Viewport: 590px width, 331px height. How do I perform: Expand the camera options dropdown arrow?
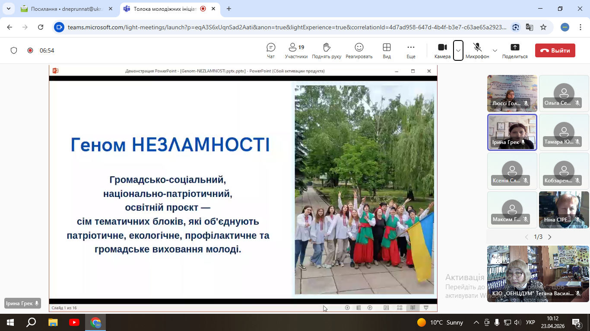coord(458,50)
